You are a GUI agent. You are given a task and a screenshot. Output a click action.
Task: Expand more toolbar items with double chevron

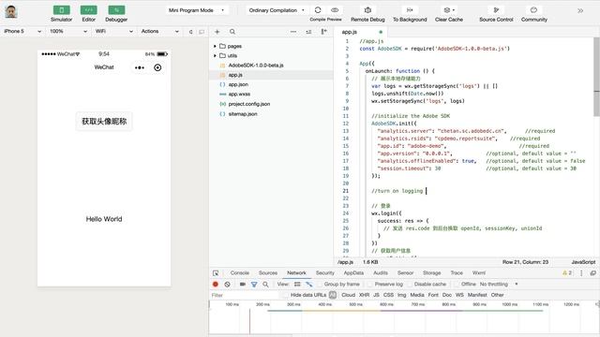[x=580, y=10]
